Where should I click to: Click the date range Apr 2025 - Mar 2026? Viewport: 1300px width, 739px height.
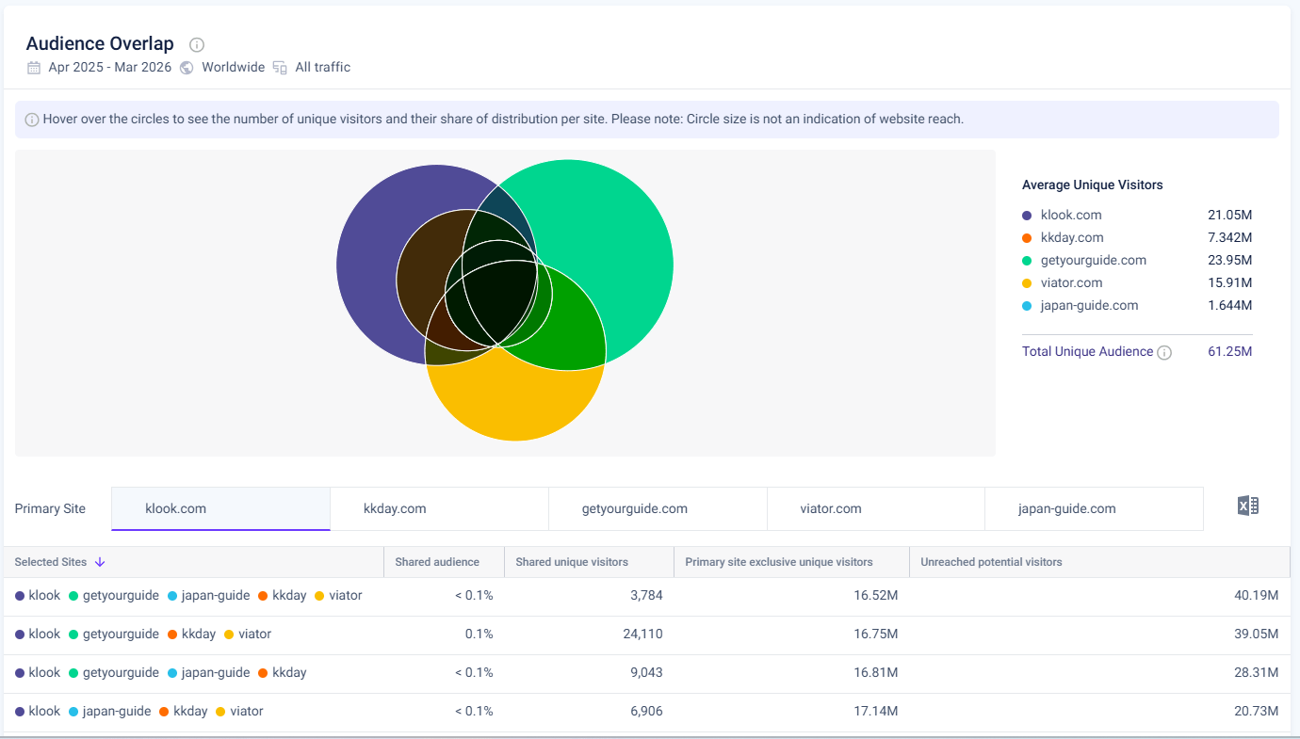click(x=110, y=68)
